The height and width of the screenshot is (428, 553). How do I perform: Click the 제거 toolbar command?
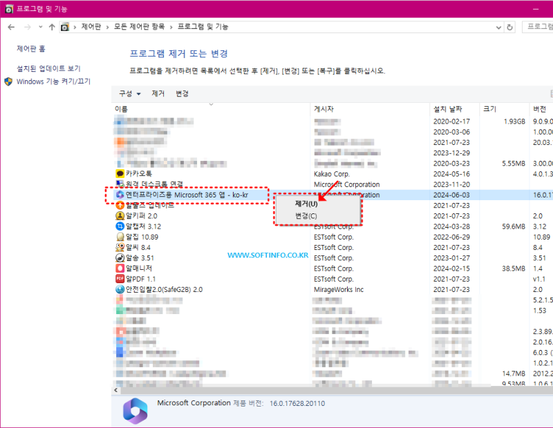click(157, 93)
